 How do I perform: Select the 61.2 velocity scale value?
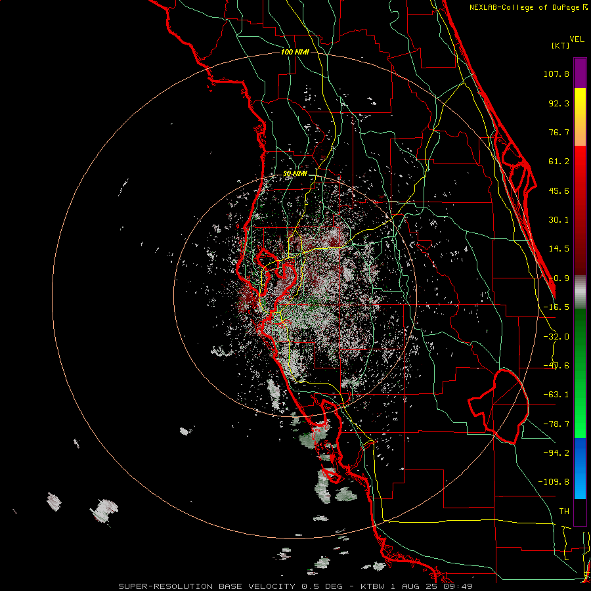pos(559,162)
